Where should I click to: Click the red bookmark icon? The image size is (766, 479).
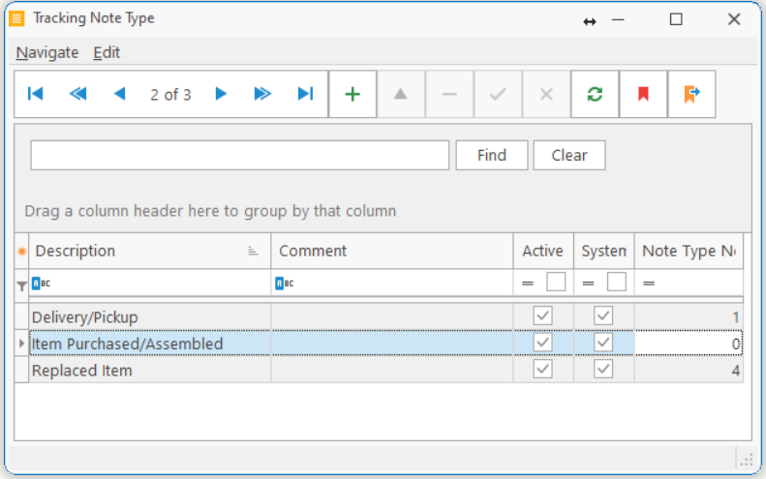coord(643,94)
